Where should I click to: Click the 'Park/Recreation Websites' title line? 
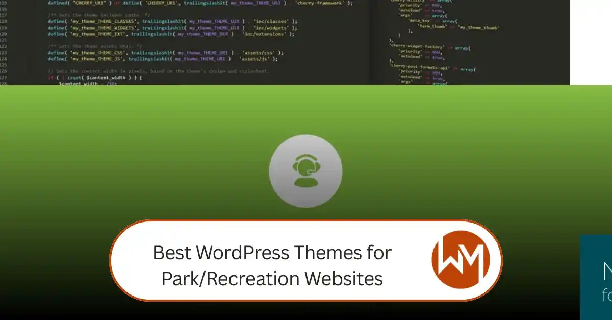pos(272,279)
